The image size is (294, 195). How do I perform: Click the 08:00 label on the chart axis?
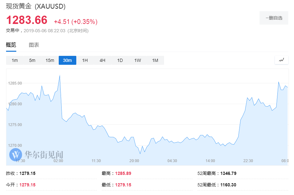pos(285,161)
